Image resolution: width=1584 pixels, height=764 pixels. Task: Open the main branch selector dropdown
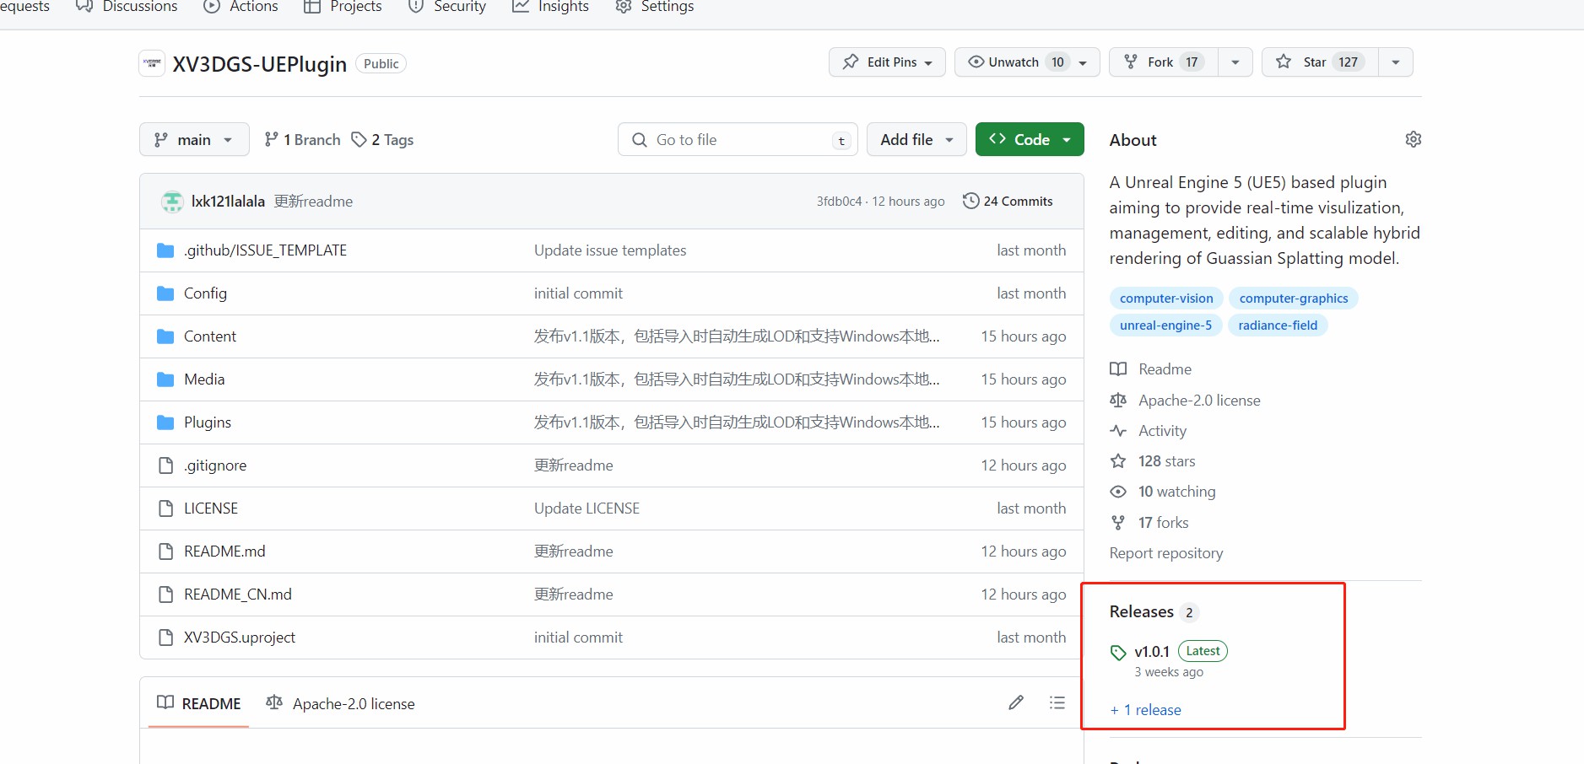tap(194, 139)
